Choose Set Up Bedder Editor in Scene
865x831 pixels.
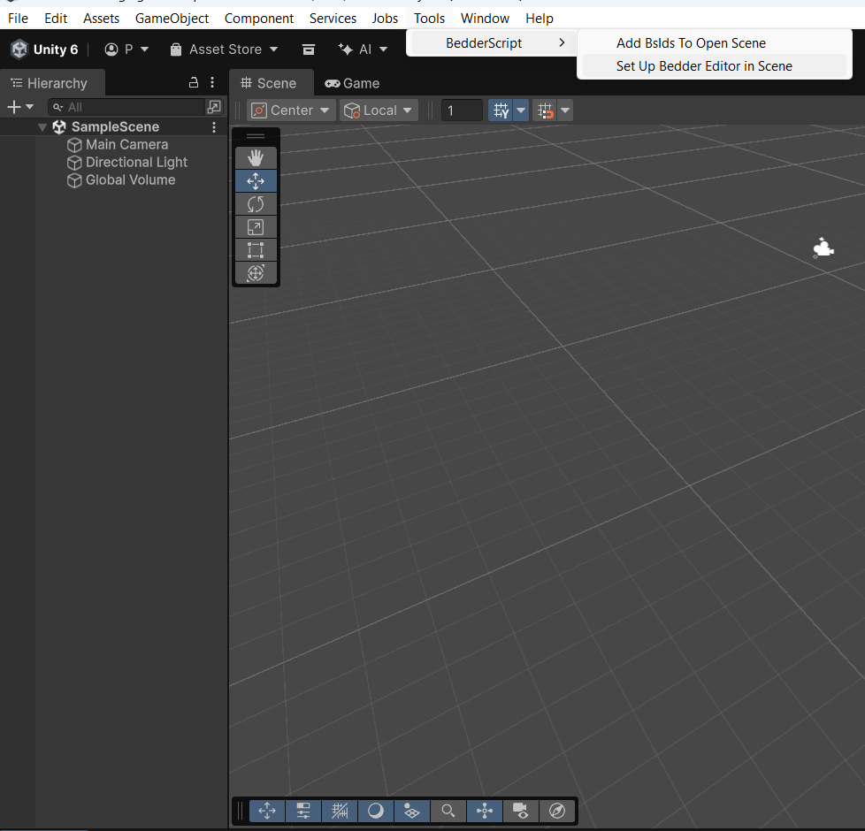(714, 66)
